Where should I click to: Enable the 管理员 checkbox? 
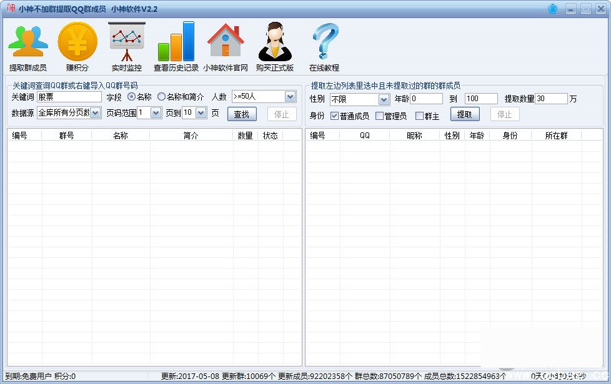point(379,116)
